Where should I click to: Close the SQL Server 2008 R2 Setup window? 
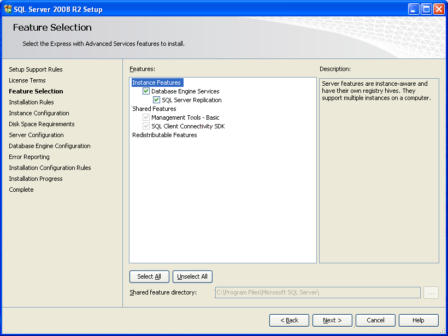439,9
